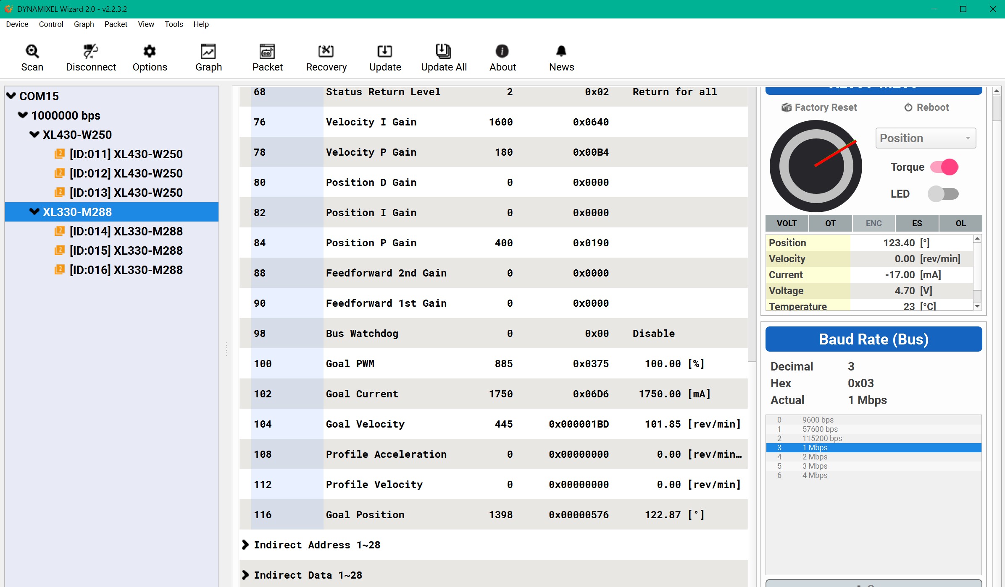Click the Reboot button
Image resolution: width=1005 pixels, height=587 pixels.
926,107
